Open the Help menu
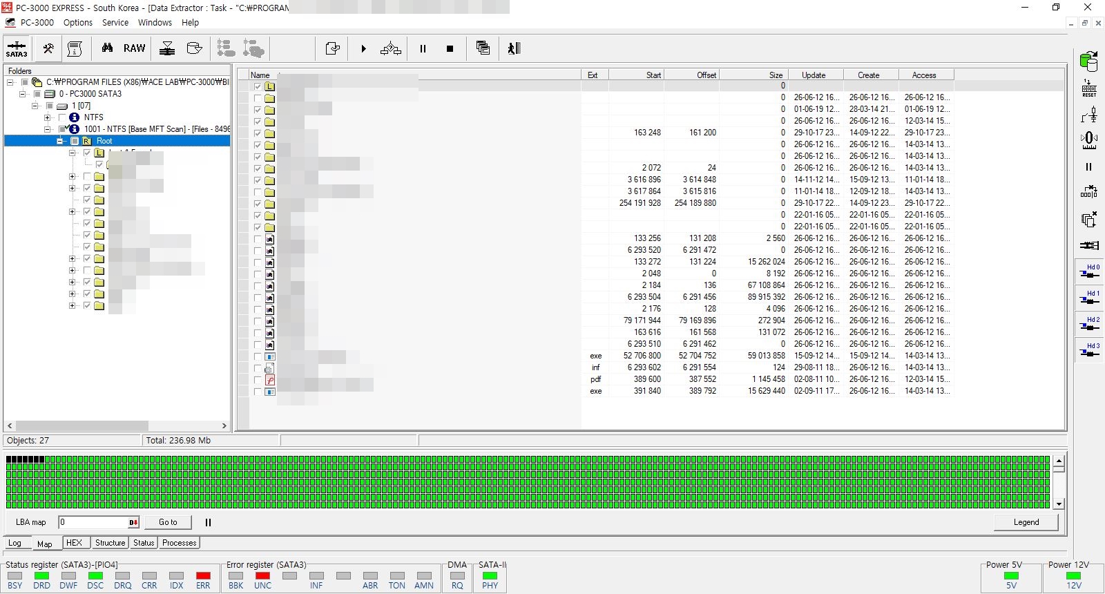 [190, 23]
